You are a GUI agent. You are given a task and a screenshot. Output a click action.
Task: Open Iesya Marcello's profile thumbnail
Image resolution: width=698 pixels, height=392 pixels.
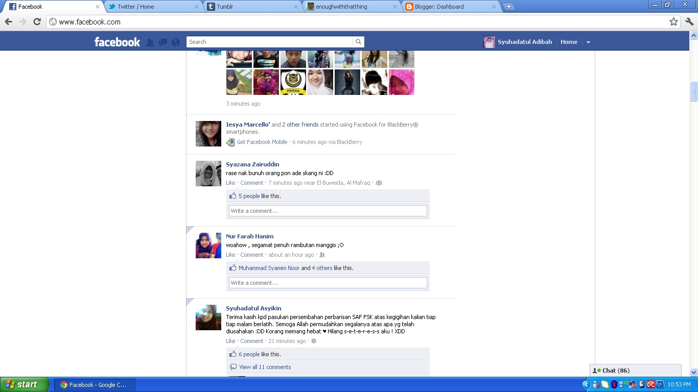[x=208, y=134]
